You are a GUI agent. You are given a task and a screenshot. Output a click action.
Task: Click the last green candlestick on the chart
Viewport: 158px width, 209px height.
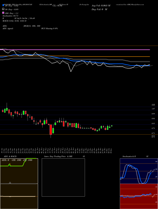112,126
